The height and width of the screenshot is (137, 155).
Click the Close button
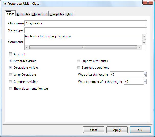[x=94, y=130]
